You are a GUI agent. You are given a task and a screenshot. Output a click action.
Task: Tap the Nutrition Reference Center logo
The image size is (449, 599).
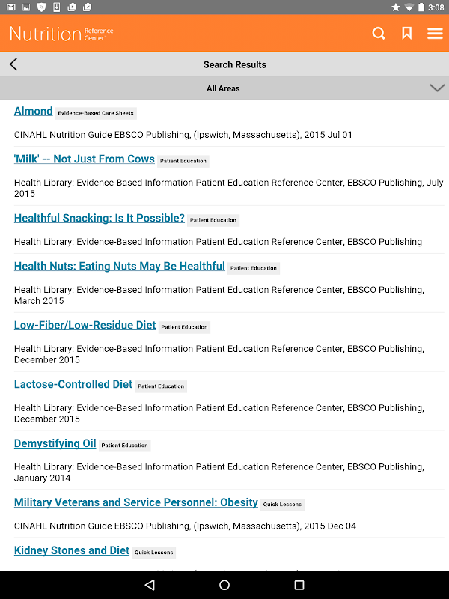coord(61,34)
